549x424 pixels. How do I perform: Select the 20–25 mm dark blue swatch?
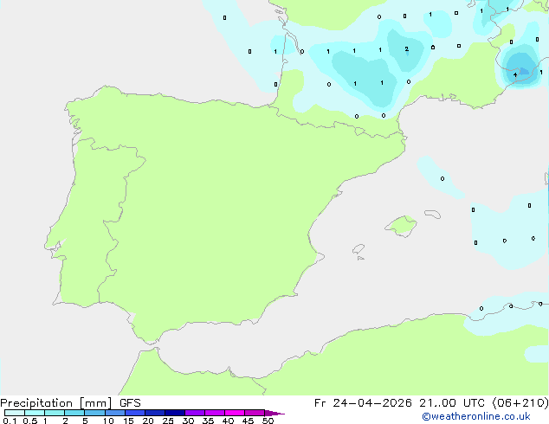(155, 413)
